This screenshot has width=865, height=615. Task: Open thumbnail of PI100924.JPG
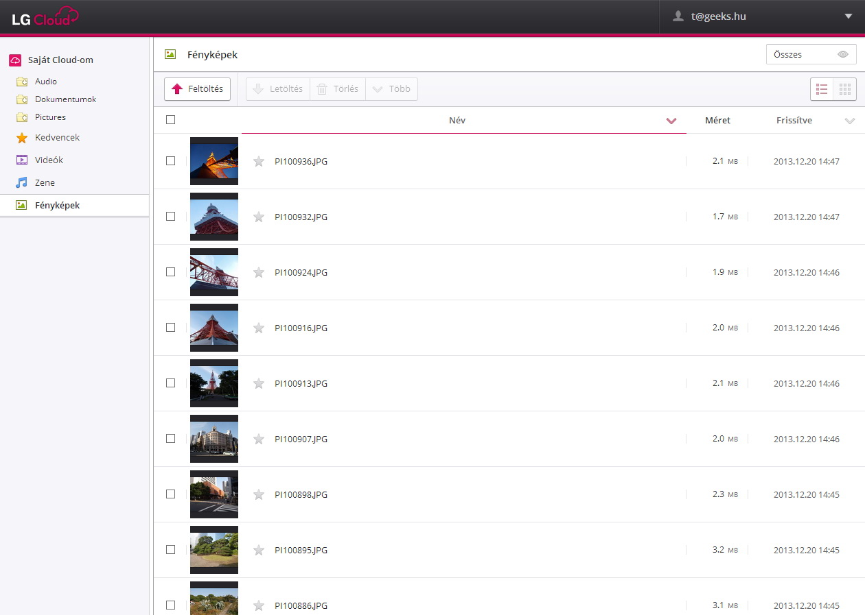[x=214, y=272]
